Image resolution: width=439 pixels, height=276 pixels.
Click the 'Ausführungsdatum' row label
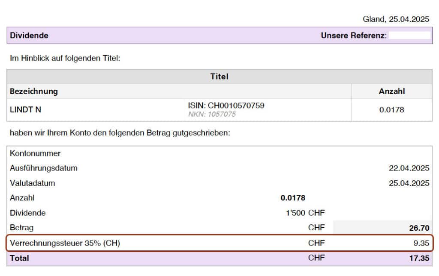(44, 168)
